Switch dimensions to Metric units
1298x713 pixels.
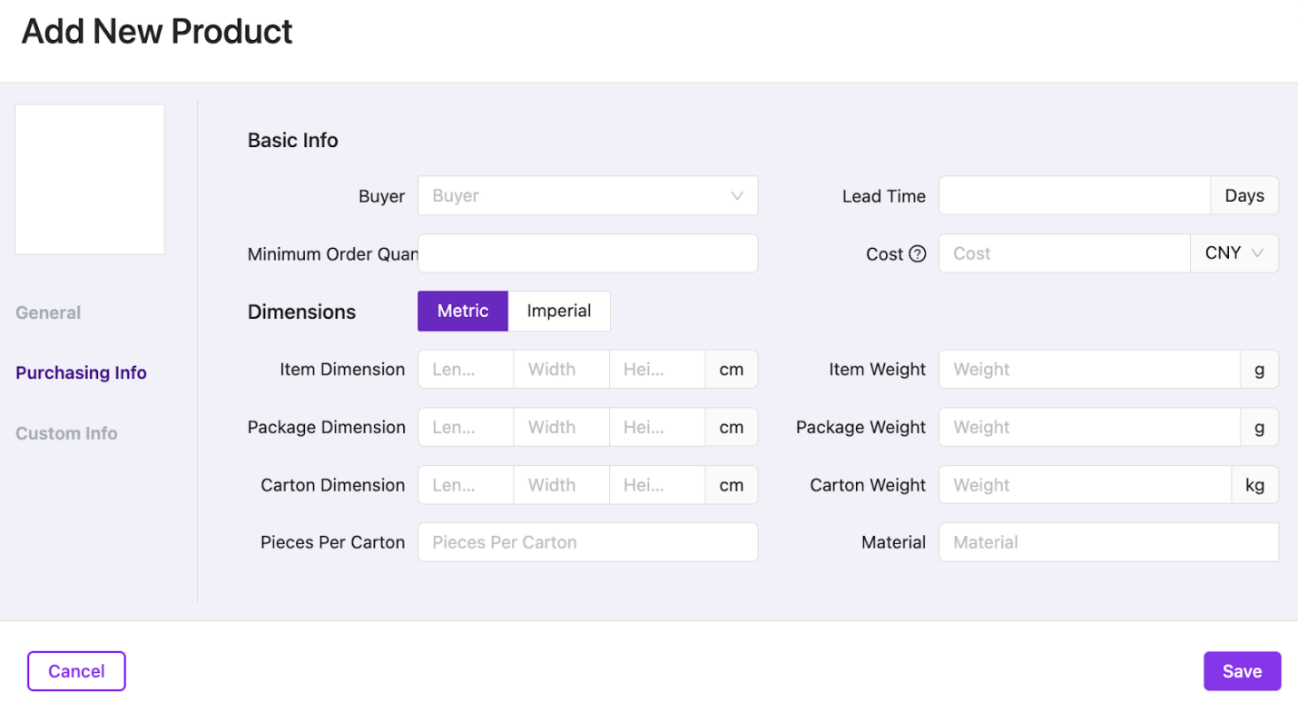coord(463,311)
